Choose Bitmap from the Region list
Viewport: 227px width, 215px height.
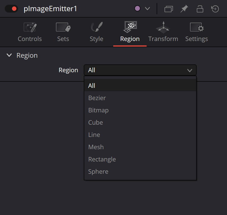[140, 110]
